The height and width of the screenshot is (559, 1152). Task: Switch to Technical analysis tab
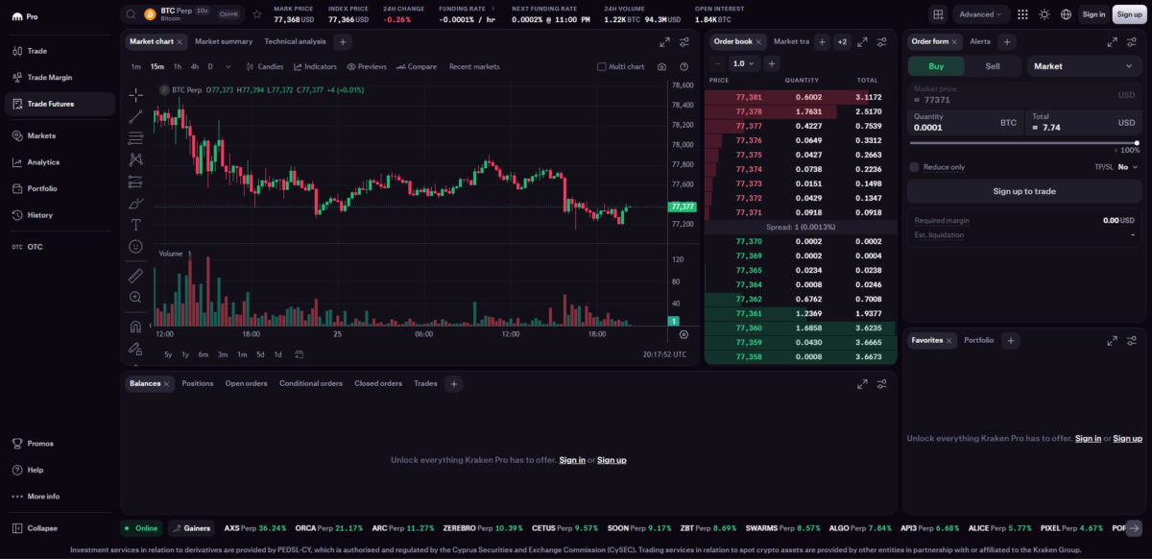point(296,42)
